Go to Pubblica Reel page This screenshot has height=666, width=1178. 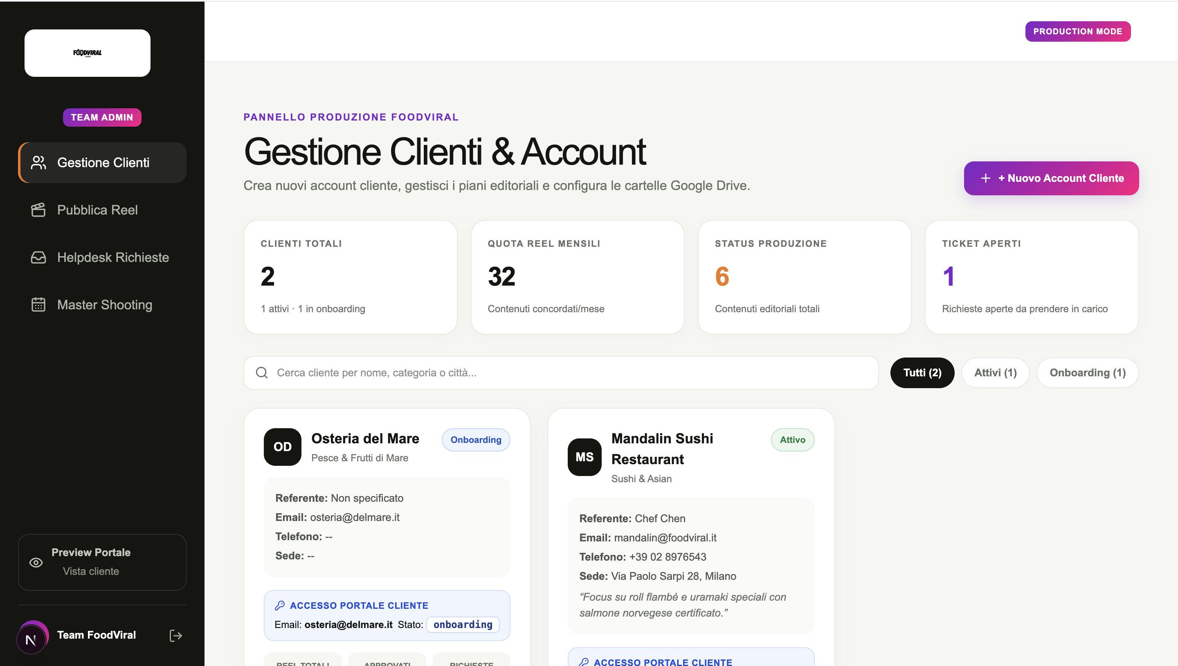coord(102,210)
